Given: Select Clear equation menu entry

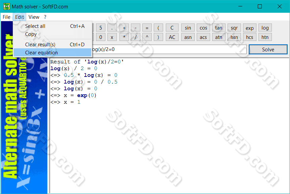Looking at the screenshot, I should tap(53, 52).
